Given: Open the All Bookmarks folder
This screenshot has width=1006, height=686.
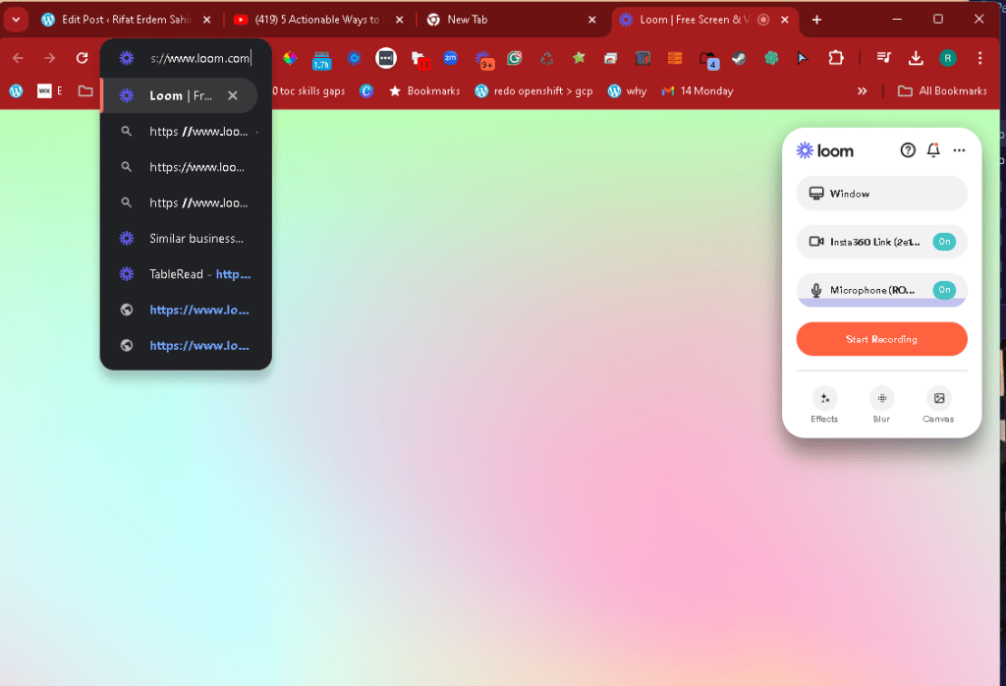Looking at the screenshot, I should coord(942,91).
